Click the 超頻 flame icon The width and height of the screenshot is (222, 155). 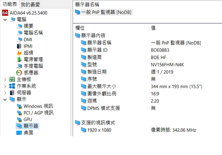coord(19,53)
